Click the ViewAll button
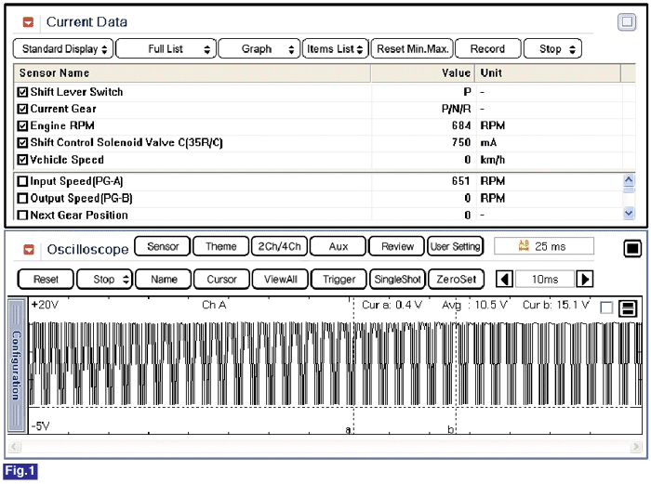Image resolution: width=651 pixels, height=484 pixels. click(280, 279)
